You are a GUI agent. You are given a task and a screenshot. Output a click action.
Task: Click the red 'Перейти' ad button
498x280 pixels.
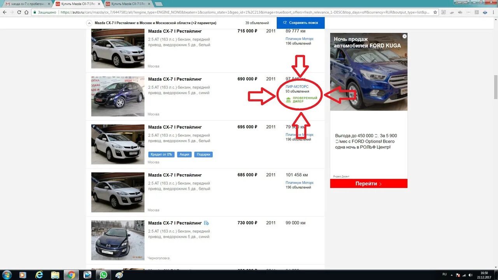(368, 184)
